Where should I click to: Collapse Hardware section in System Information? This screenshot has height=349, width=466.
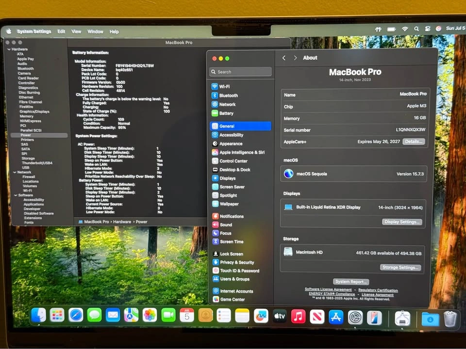click(9, 49)
